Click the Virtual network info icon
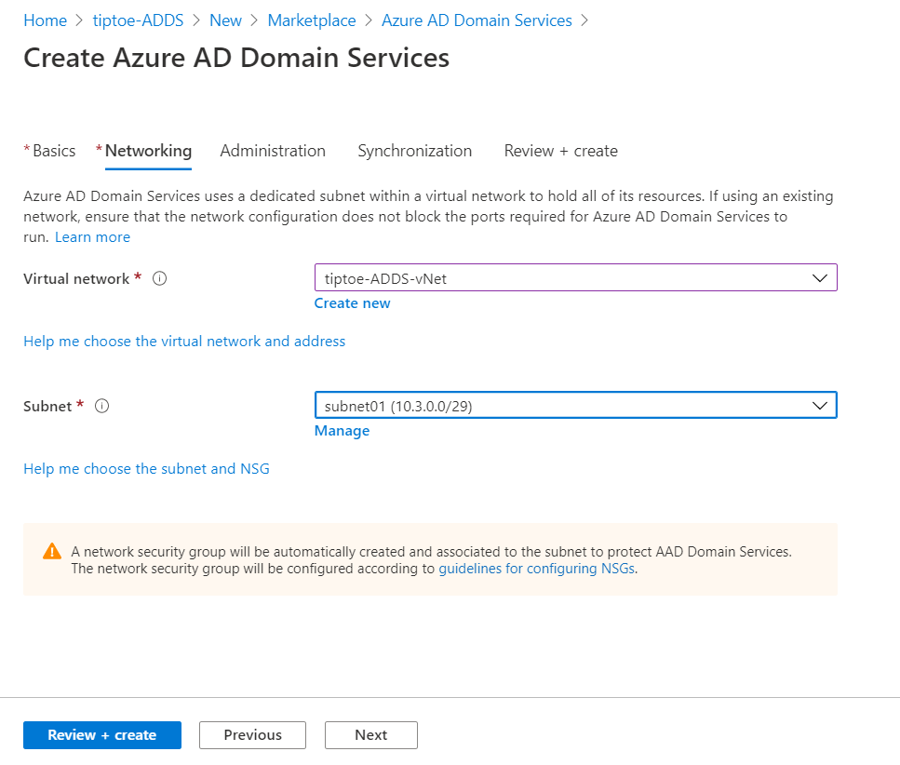 [159, 279]
